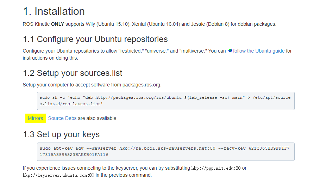
Task: Click the bold word ONLY in first paragraph
Action: click(57, 24)
